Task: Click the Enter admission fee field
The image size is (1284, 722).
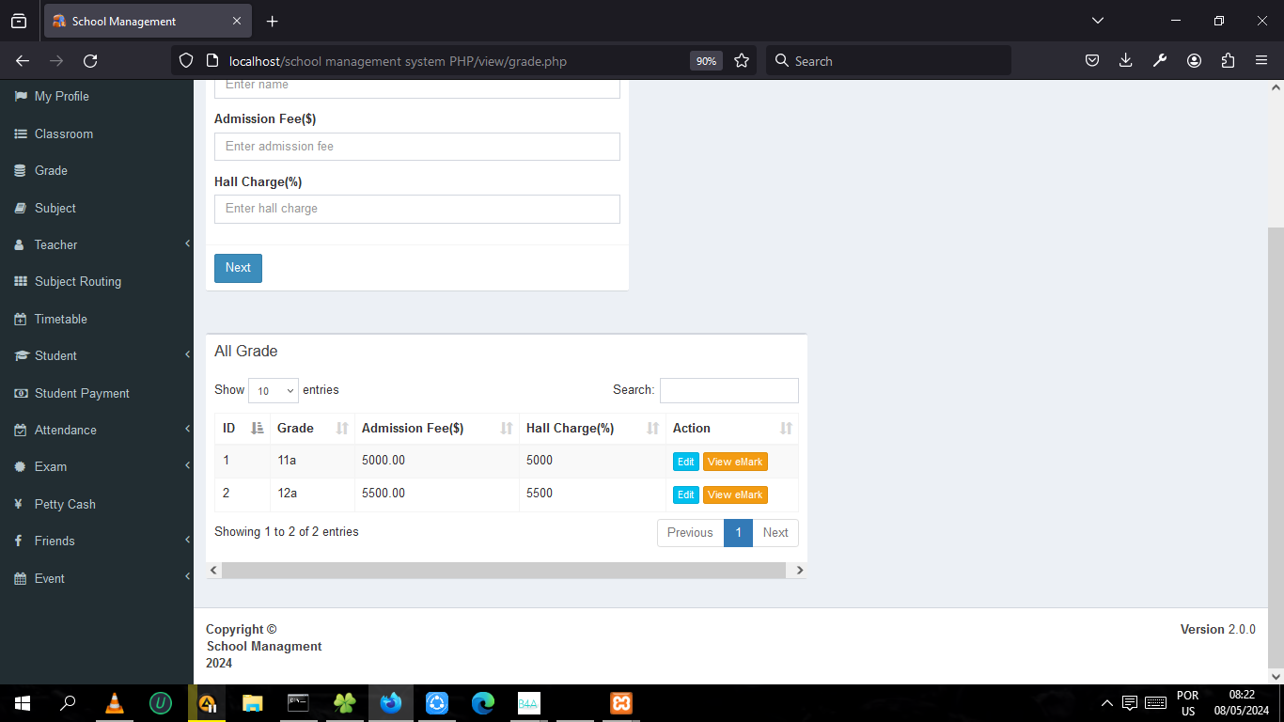Action: [417, 147]
